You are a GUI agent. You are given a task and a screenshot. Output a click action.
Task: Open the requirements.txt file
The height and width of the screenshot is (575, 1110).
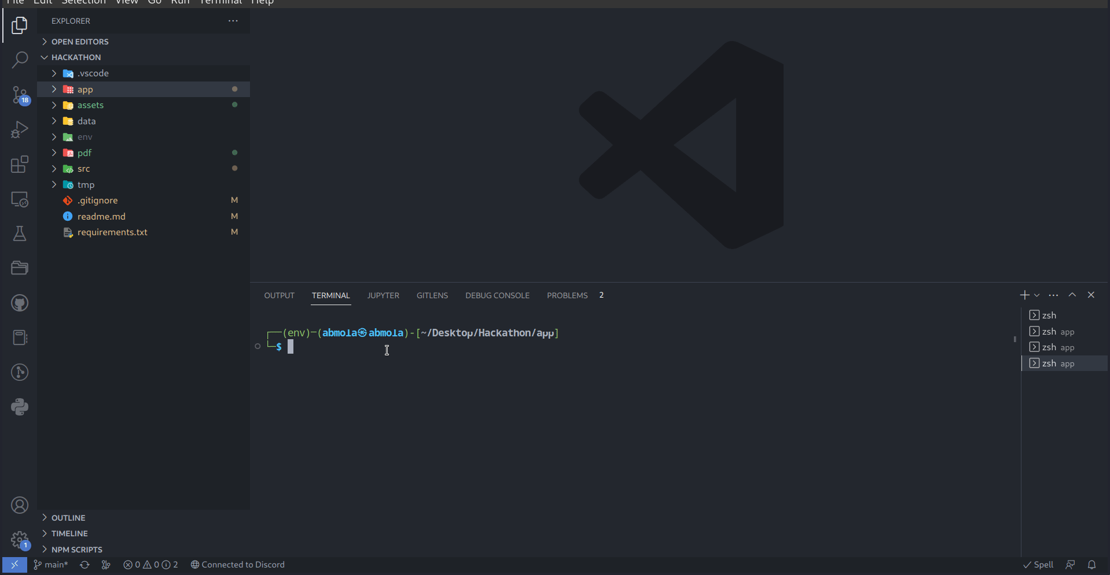[144, 232]
